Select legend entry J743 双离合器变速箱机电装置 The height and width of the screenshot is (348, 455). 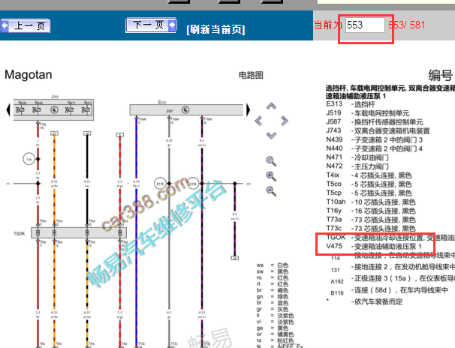378,130
